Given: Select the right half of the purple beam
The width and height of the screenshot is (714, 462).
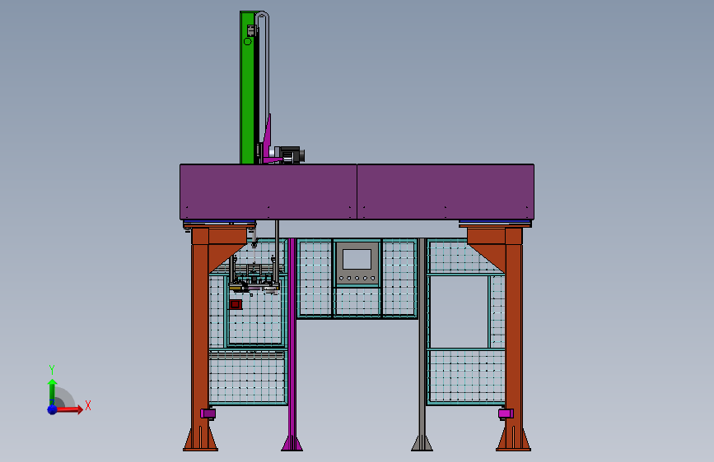Looking at the screenshot, I should tap(446, 192).
